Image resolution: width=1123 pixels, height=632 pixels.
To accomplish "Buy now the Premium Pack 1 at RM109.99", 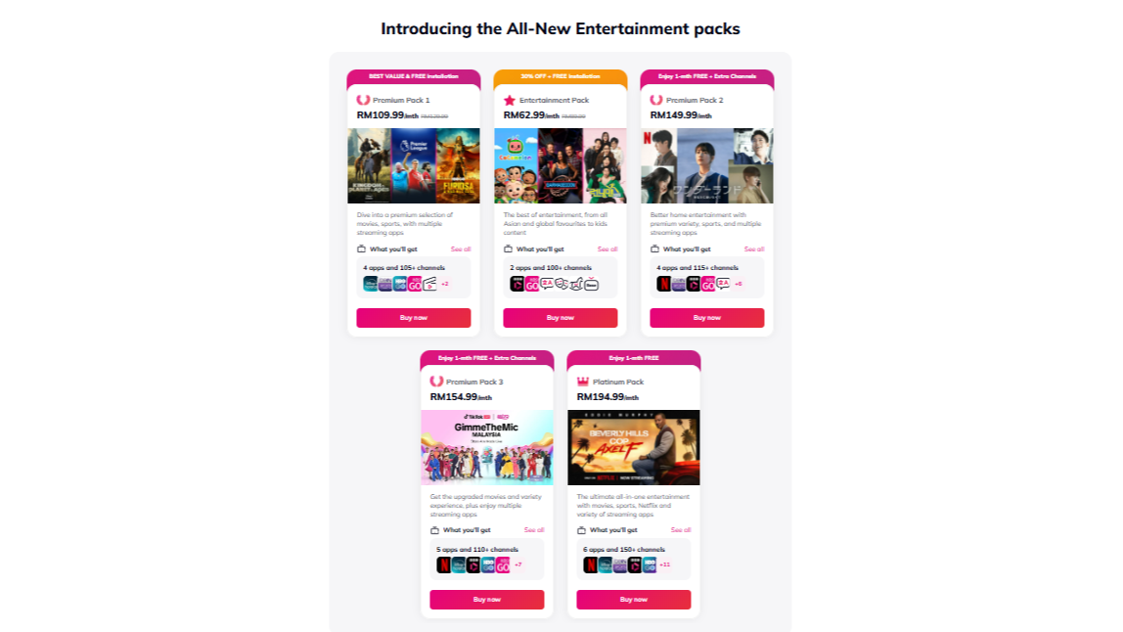I will pos(414,318).
